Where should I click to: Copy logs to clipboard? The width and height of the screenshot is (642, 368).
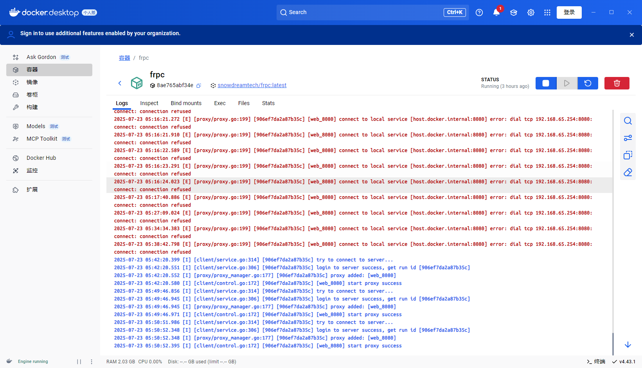(628, 155)
